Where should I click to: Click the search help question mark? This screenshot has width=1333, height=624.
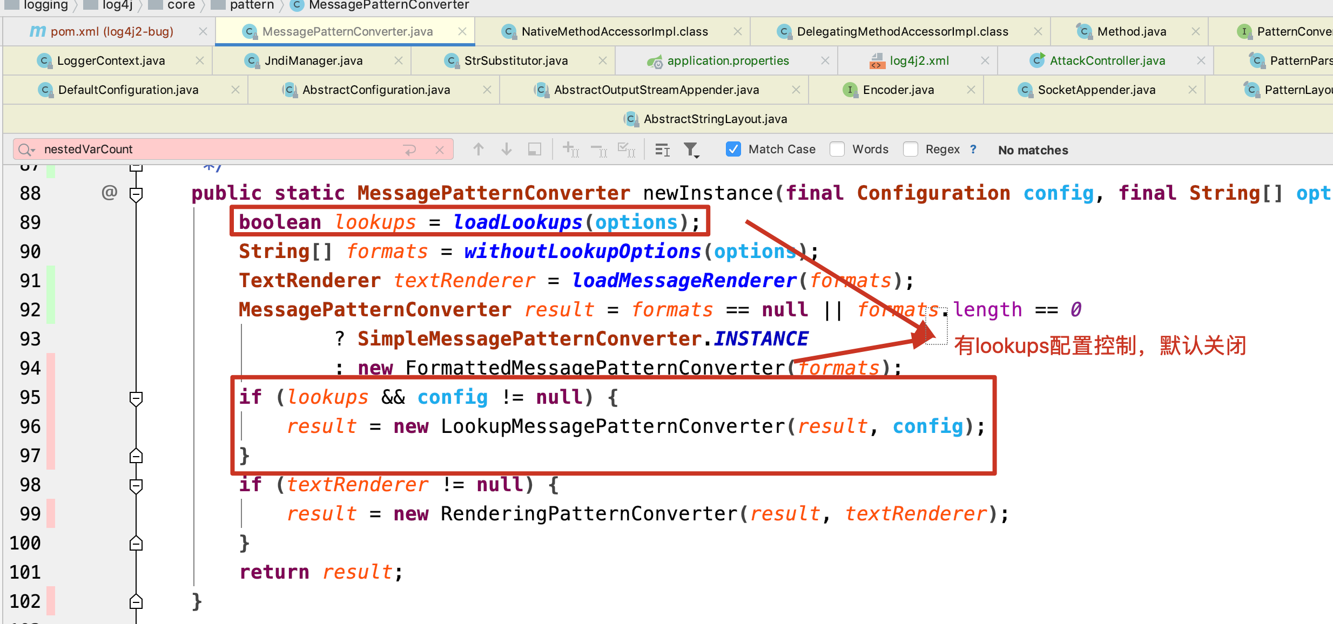[973, 150]
